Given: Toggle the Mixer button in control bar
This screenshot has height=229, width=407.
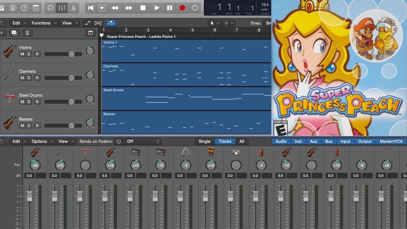Looking at the screenshot, I should point(62,8).
